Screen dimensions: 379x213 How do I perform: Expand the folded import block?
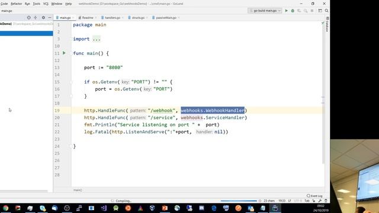(97, 39)
